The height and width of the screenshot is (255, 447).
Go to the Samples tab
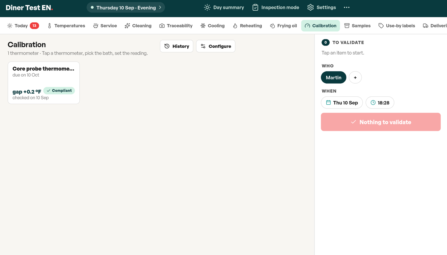click(357, 26)
